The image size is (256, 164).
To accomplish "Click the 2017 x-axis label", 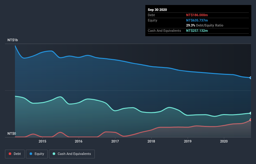I will click(x=115, y=141).
